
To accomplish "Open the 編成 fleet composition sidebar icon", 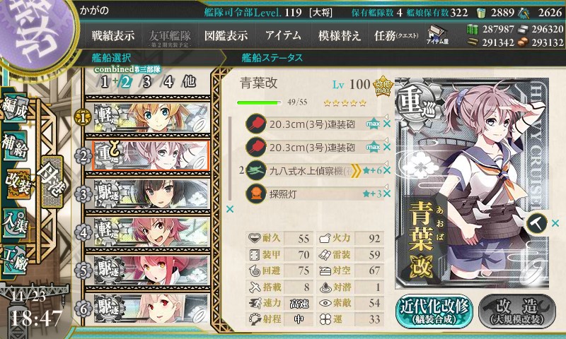I will click(x=15, y=109).
